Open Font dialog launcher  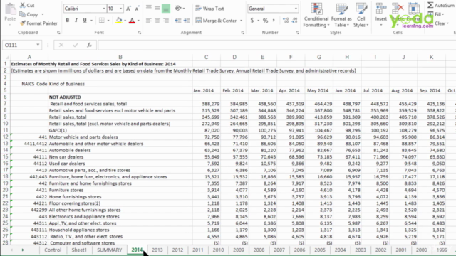coord(140,33)
